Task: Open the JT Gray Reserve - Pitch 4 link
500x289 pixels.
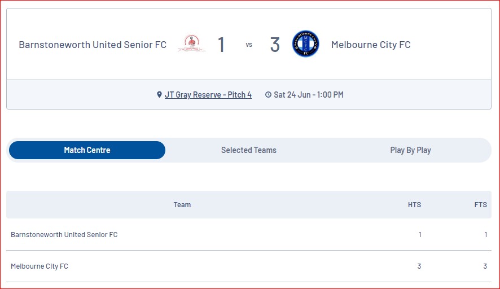Action: [x=208, y=95]
